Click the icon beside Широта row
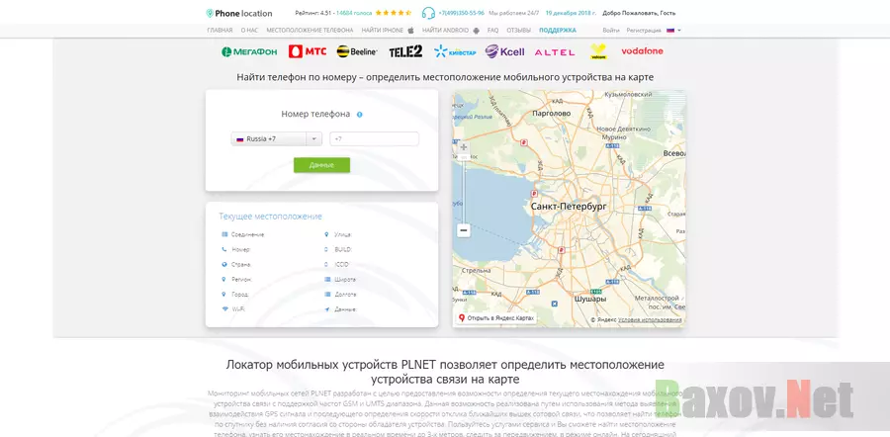The height and width of the screenshot is (437, 890). [x=327, y=279]
